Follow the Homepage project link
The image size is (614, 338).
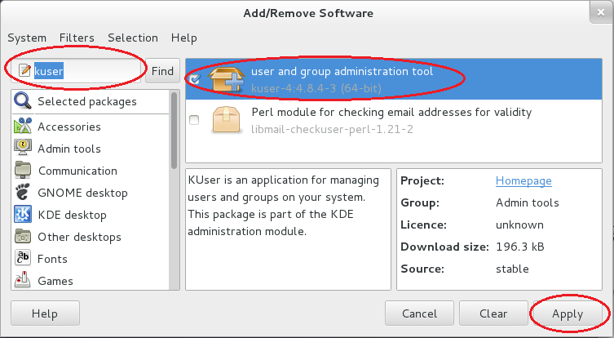pyautogui.click(x=523, y=180)
